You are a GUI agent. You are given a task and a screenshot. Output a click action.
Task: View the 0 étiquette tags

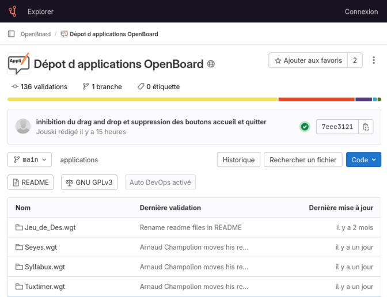[158, 86]
